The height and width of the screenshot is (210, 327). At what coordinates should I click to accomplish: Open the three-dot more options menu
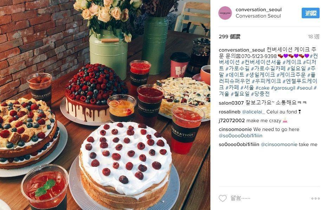click(315, 198)
